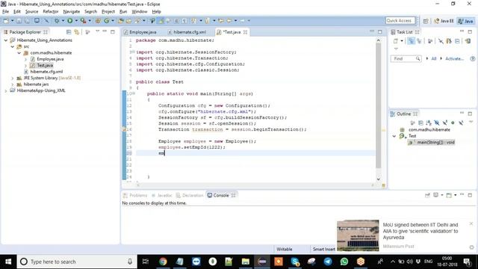Open the Outline view menu triangle

tap(471, 122)
